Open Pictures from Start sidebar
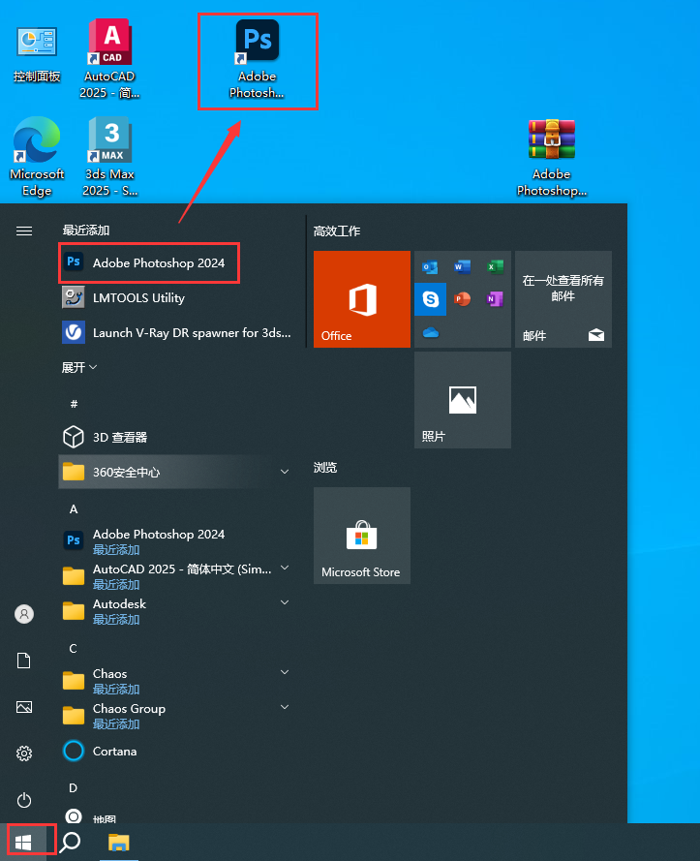700x861 pixels. click(x=24, y=707)
